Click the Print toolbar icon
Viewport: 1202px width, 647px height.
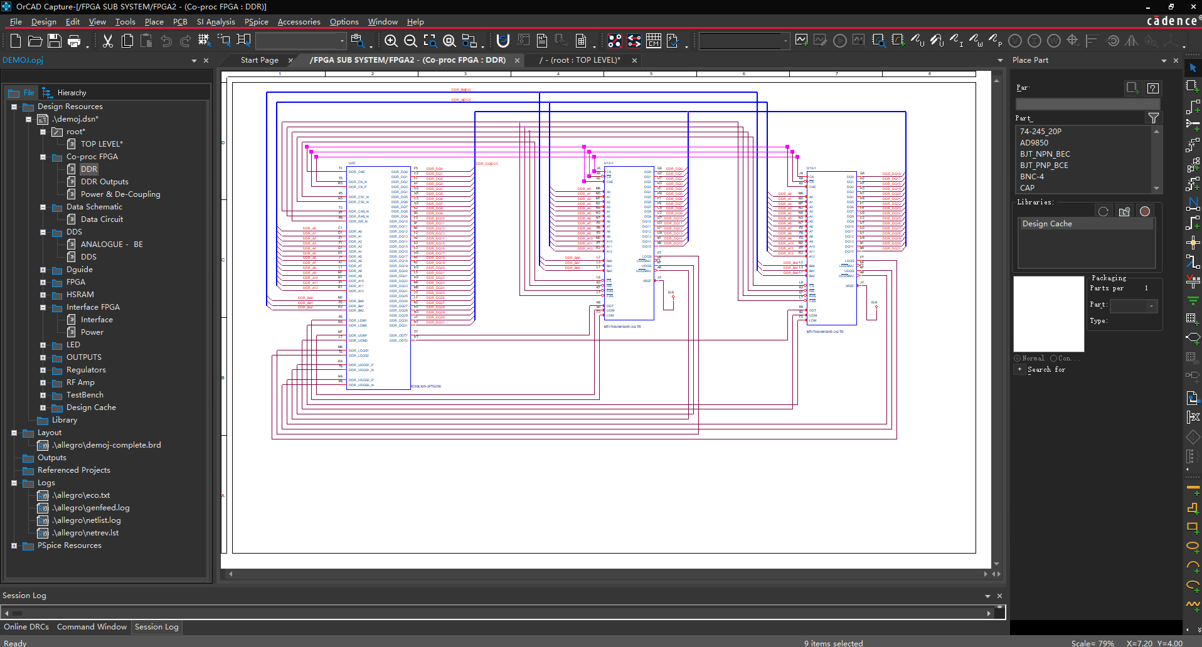tap(74, 41)
